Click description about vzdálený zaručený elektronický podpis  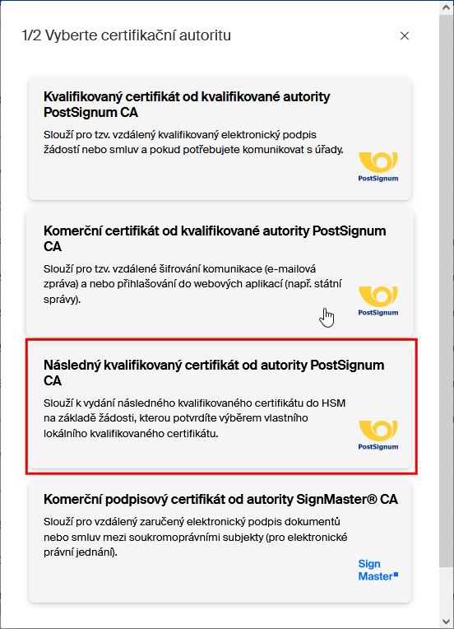[196, 537]
